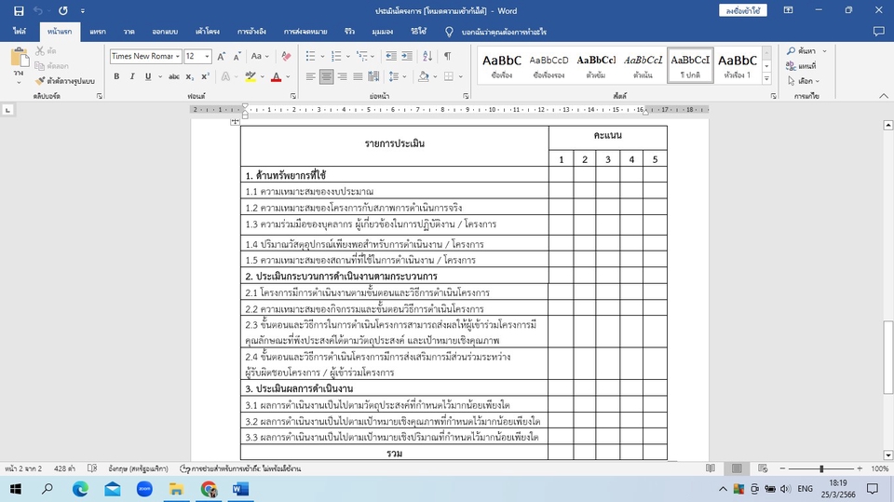Open borders dropdown arrow
894x502 pixels.
tap(460, 76)
